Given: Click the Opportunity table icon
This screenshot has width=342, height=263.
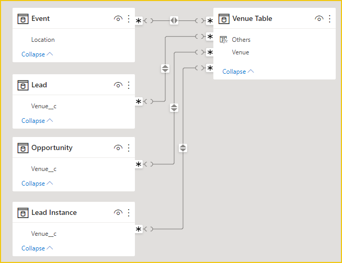Looking at the screenshot, I should pyautogui.click(x=23, y=148).
